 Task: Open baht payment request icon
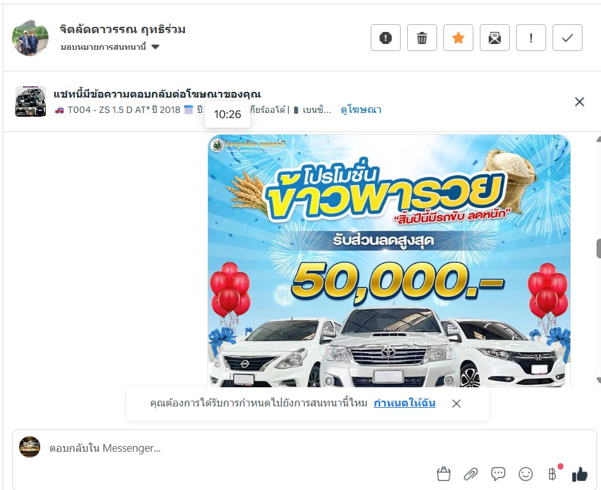pos(553,474)
